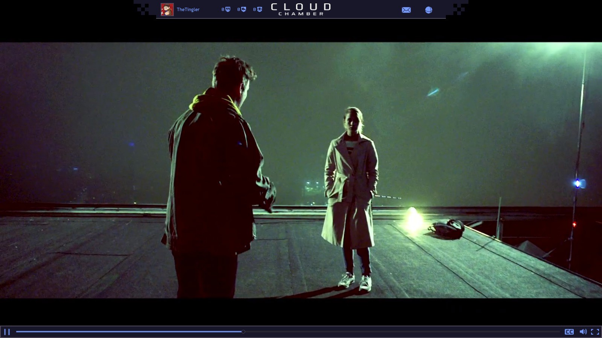602x338 pixels.
Task: Seek on the video progress bar
Action: pos(288,332)
